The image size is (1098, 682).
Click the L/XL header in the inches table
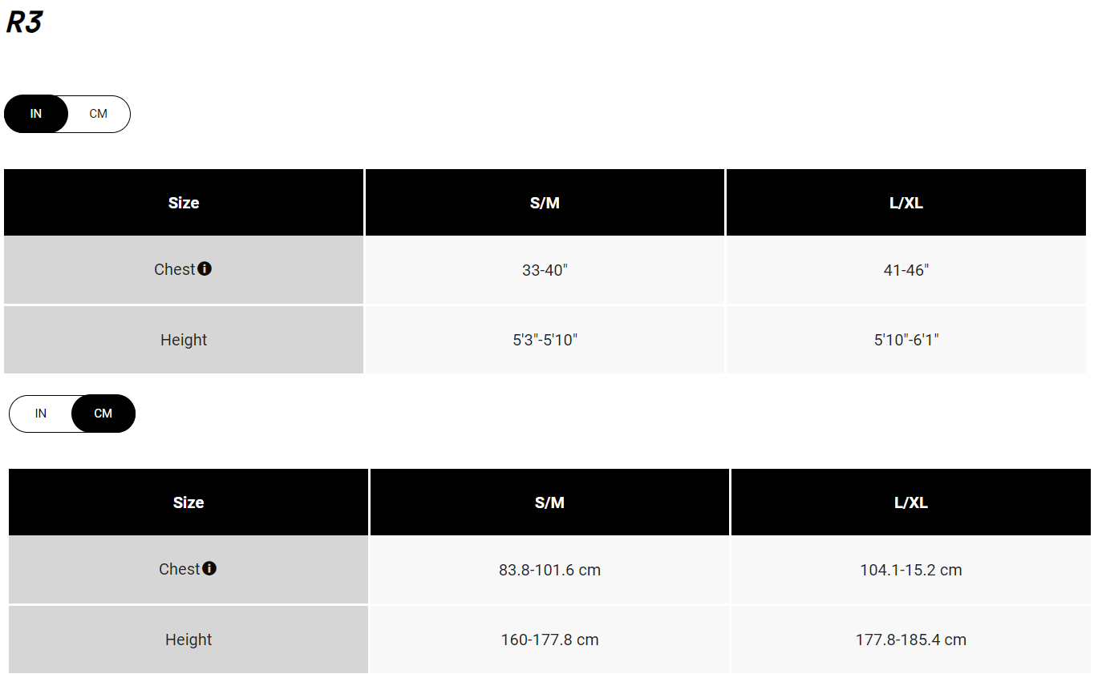pos(906,203)
